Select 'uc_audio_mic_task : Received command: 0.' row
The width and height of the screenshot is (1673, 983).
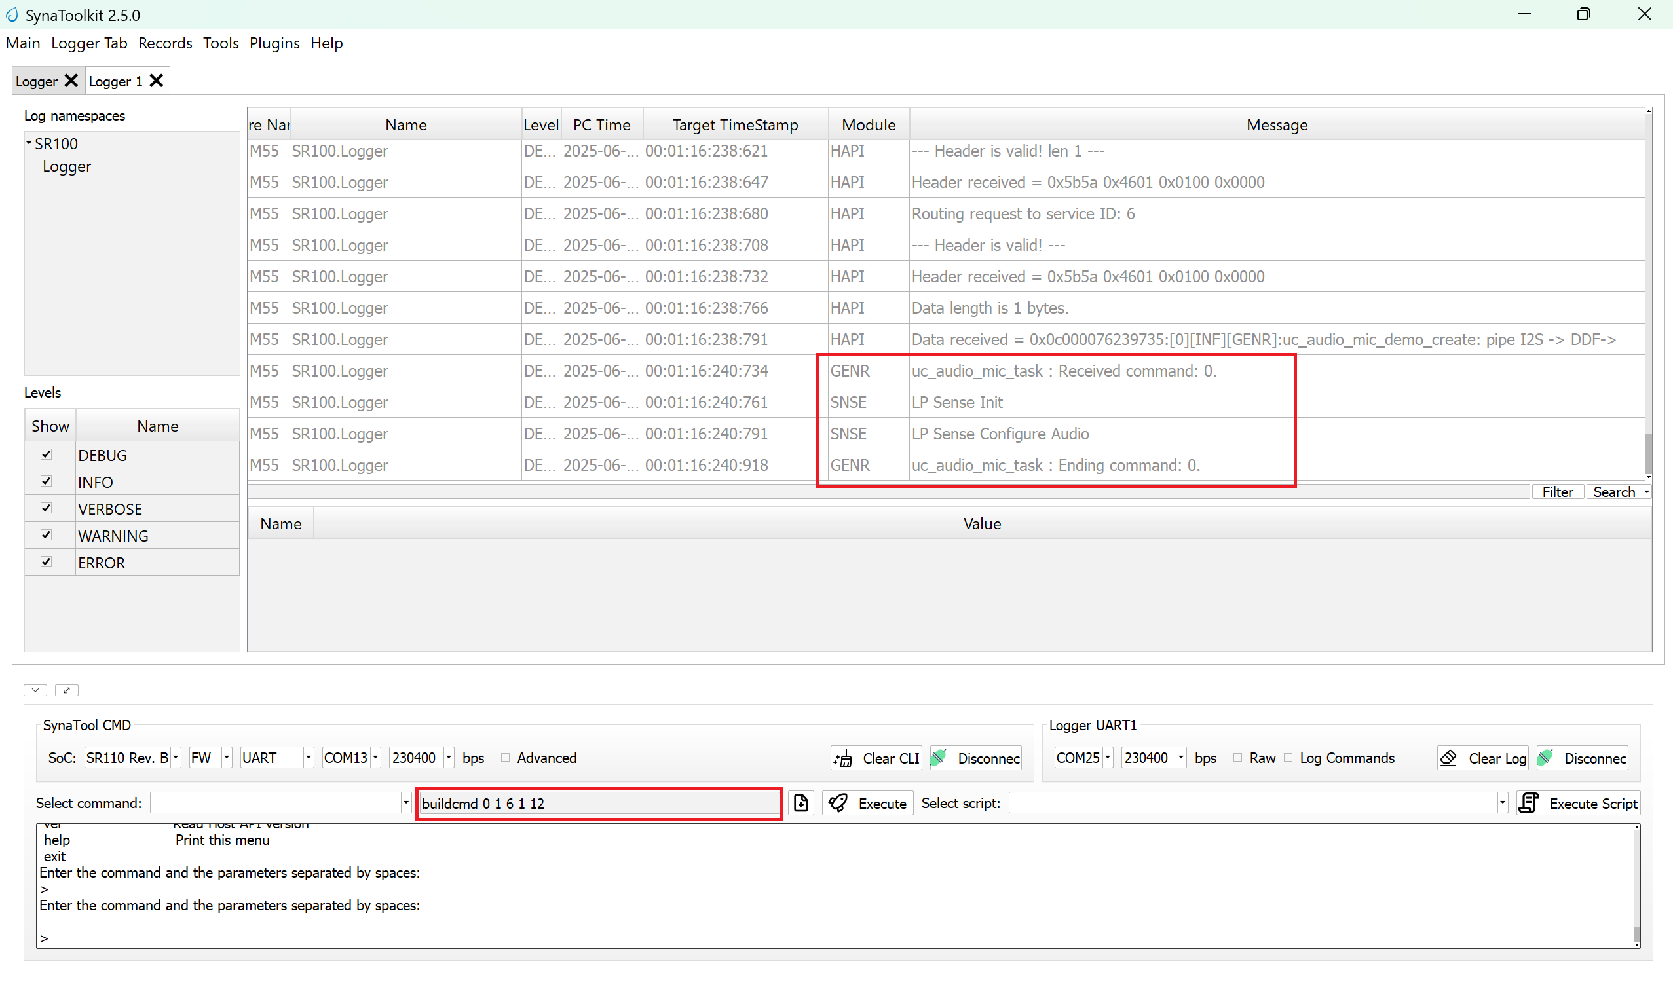[x=946, y=371]
